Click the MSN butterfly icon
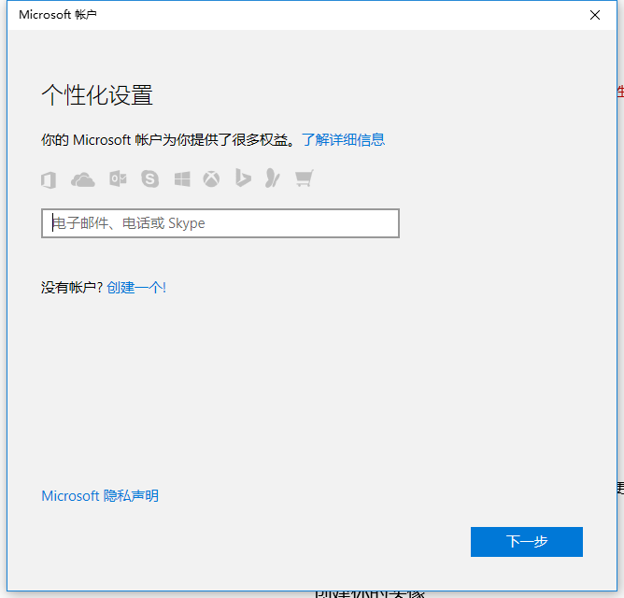624x598 pixels. 272,178
